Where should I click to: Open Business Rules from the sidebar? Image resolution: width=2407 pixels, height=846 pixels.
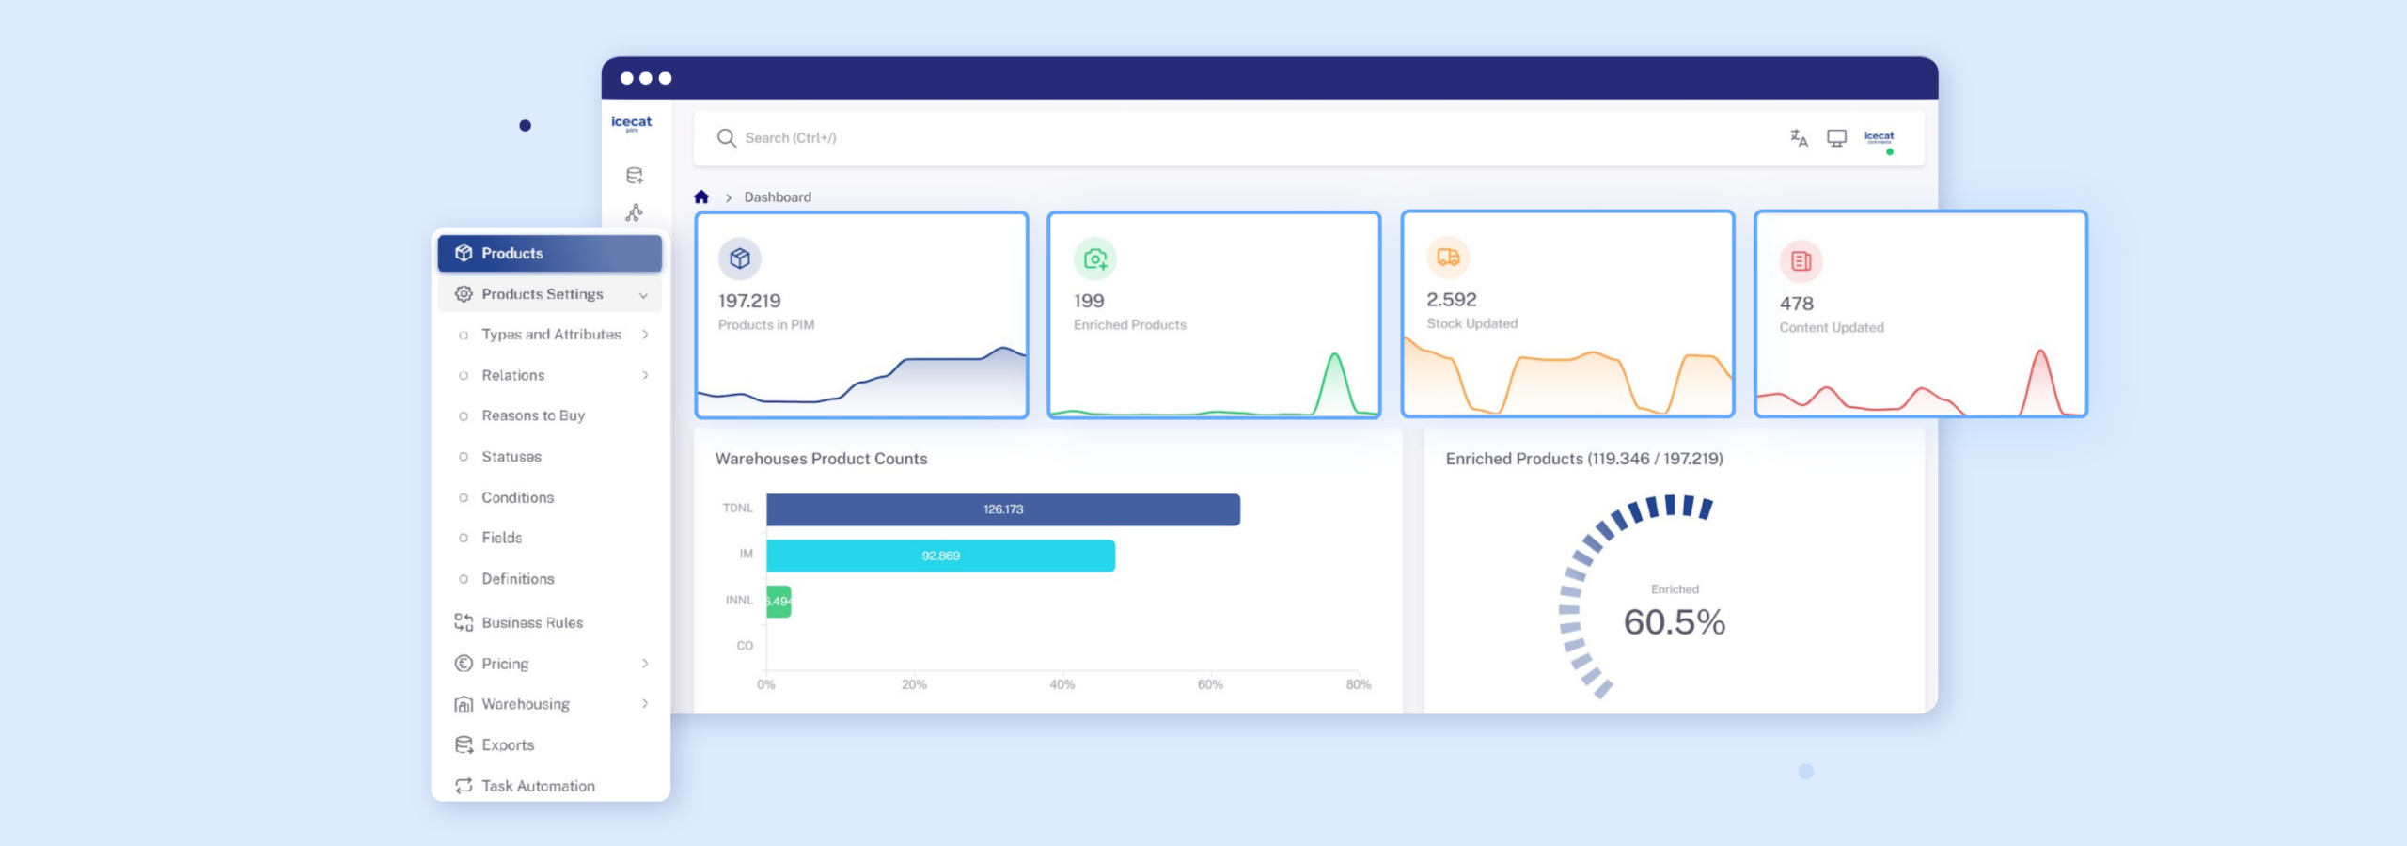pos(532,623)
